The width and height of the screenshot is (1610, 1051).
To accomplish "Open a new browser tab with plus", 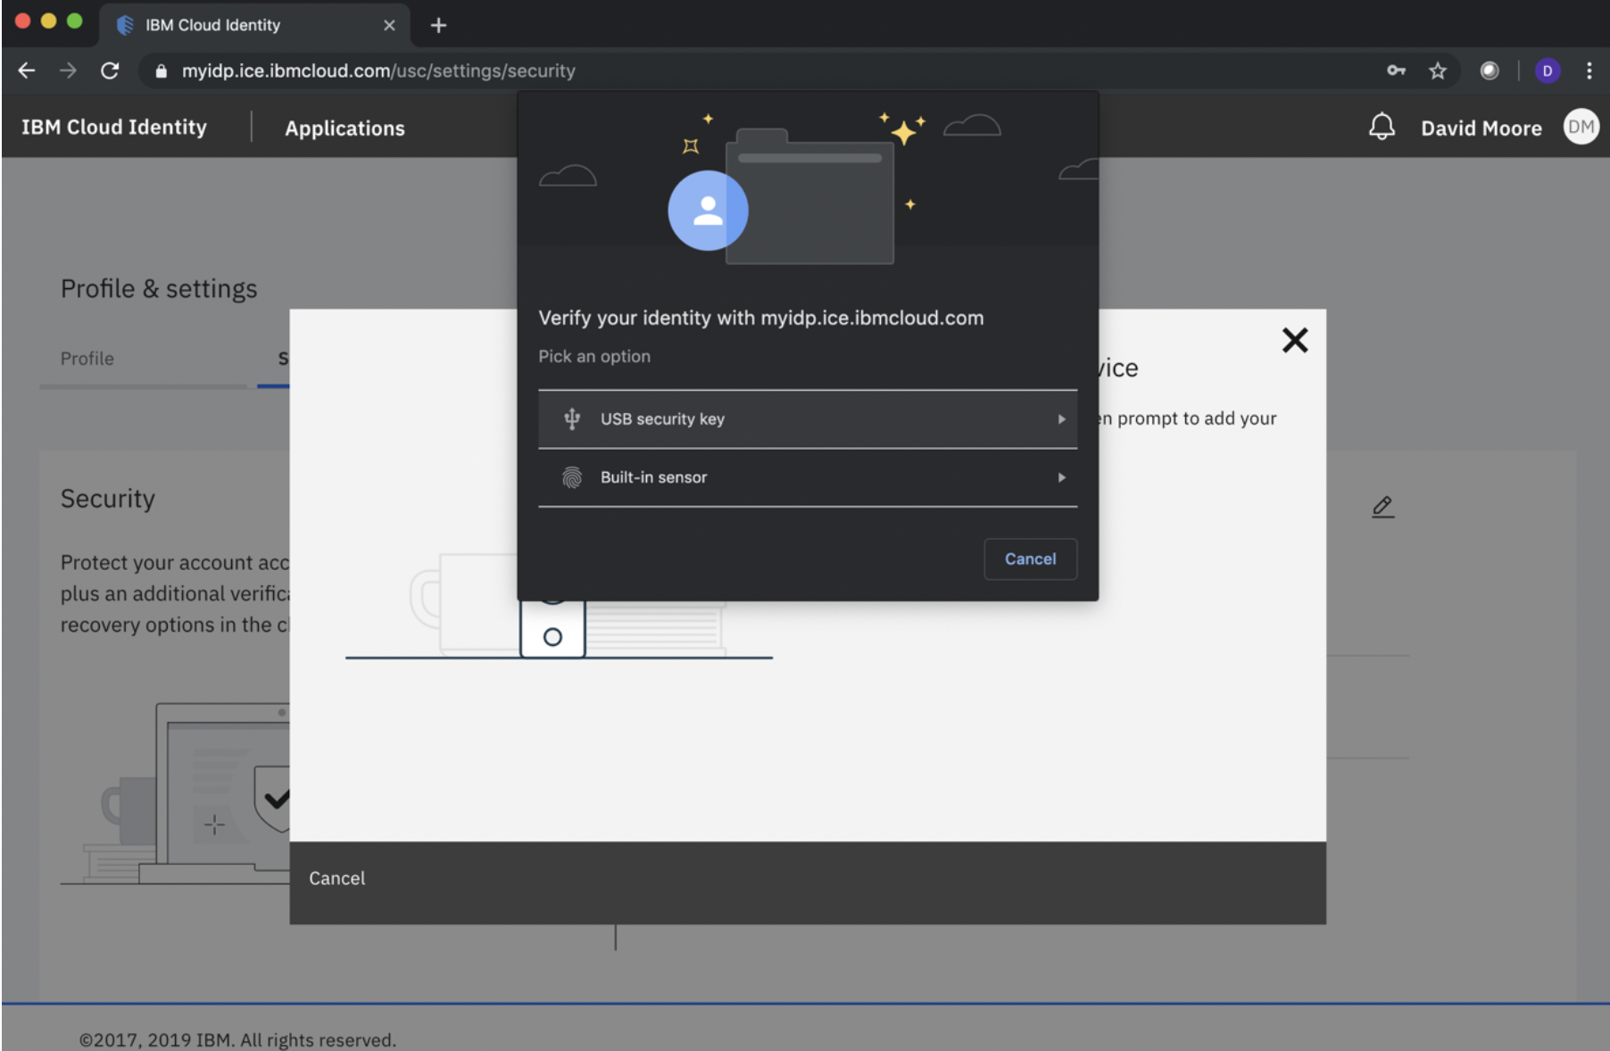I will click(438, 25).
